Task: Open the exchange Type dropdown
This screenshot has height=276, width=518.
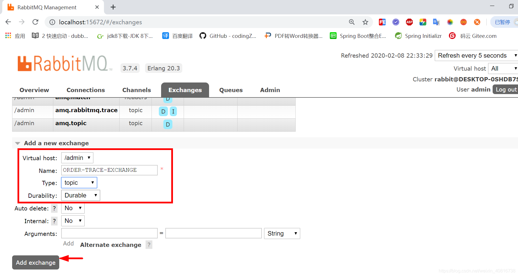Action: (79, 182)
